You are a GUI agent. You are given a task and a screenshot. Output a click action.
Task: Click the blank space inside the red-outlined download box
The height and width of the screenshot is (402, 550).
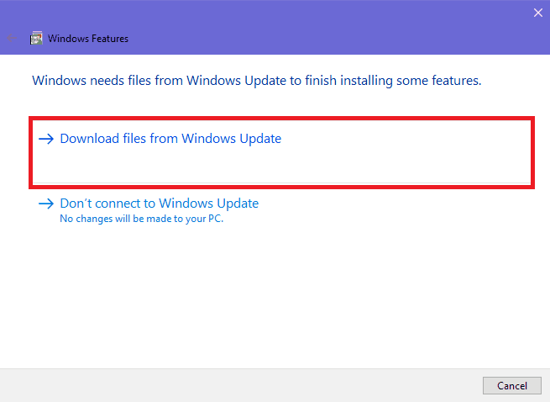(280, 165)
